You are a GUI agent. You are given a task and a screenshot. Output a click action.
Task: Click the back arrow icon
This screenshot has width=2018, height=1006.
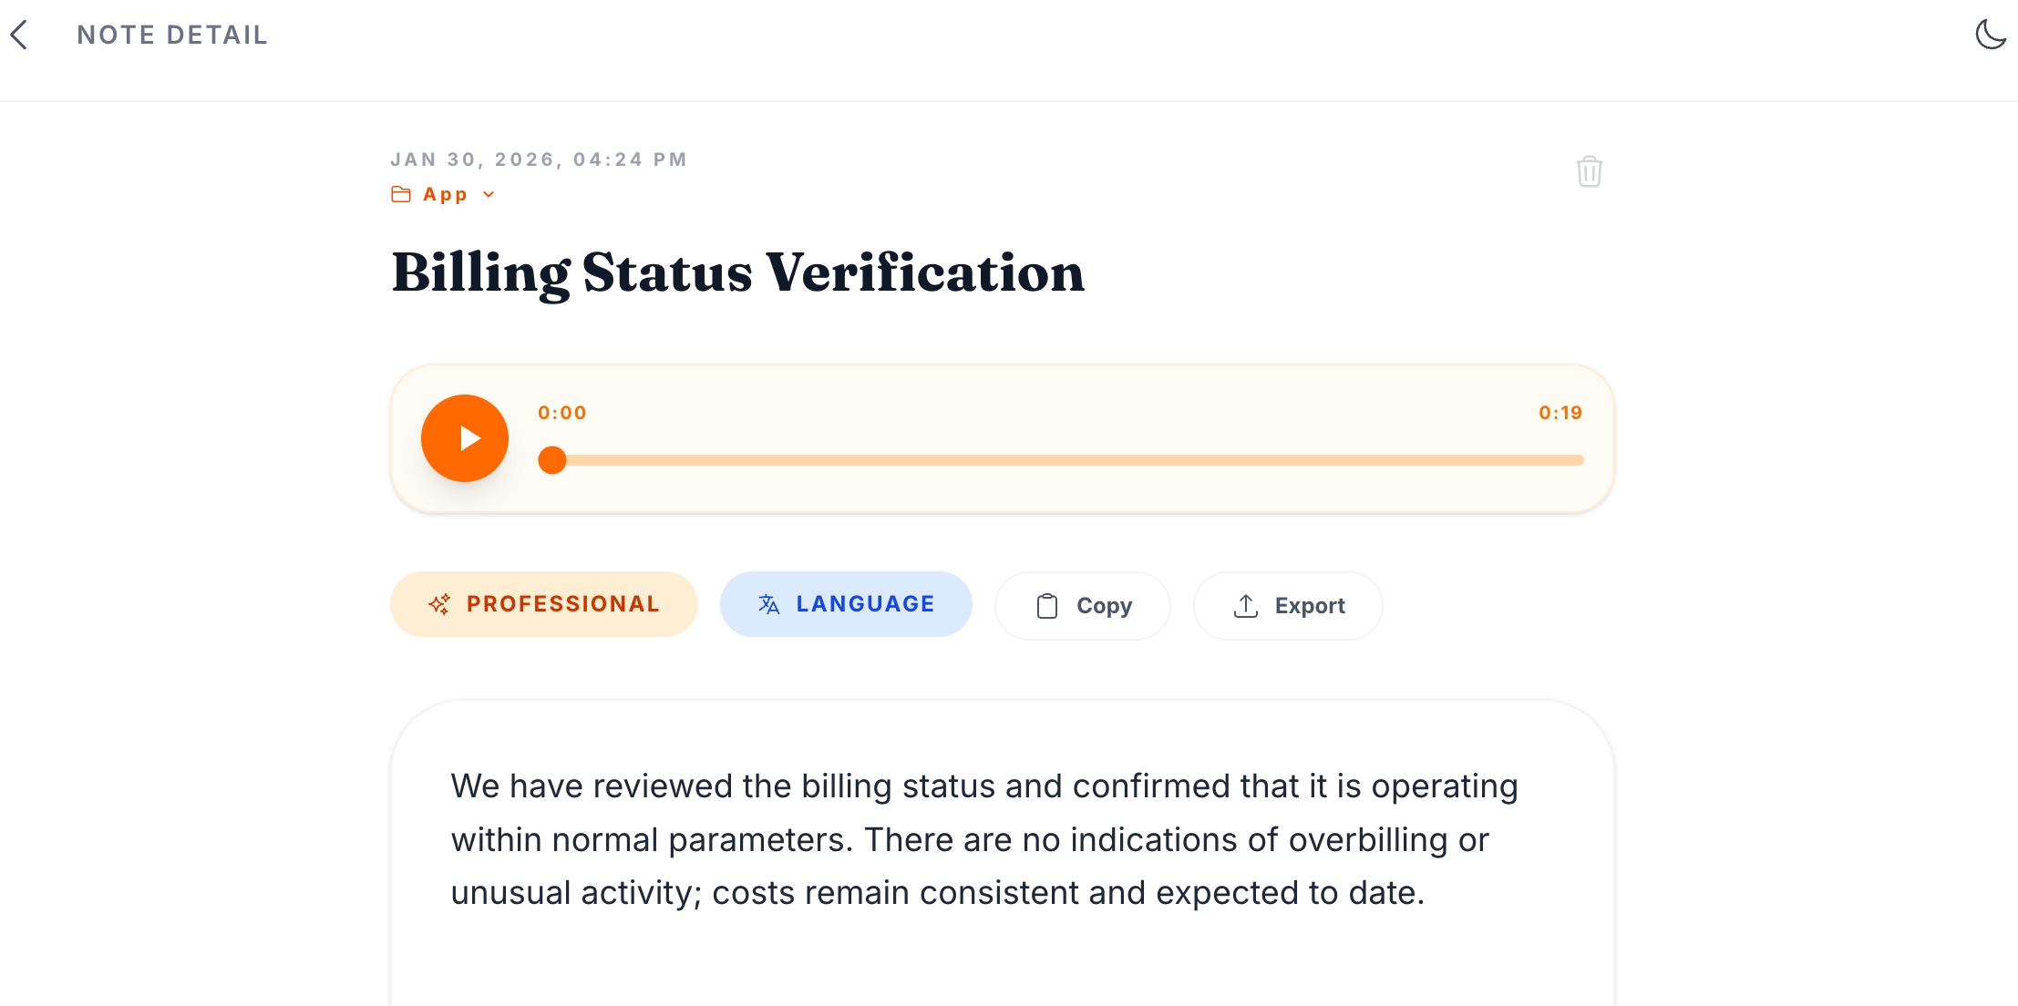[x=19, y=35]
